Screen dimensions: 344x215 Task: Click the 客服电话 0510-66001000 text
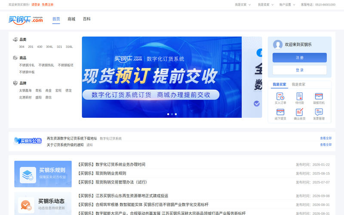click(318, 5)
